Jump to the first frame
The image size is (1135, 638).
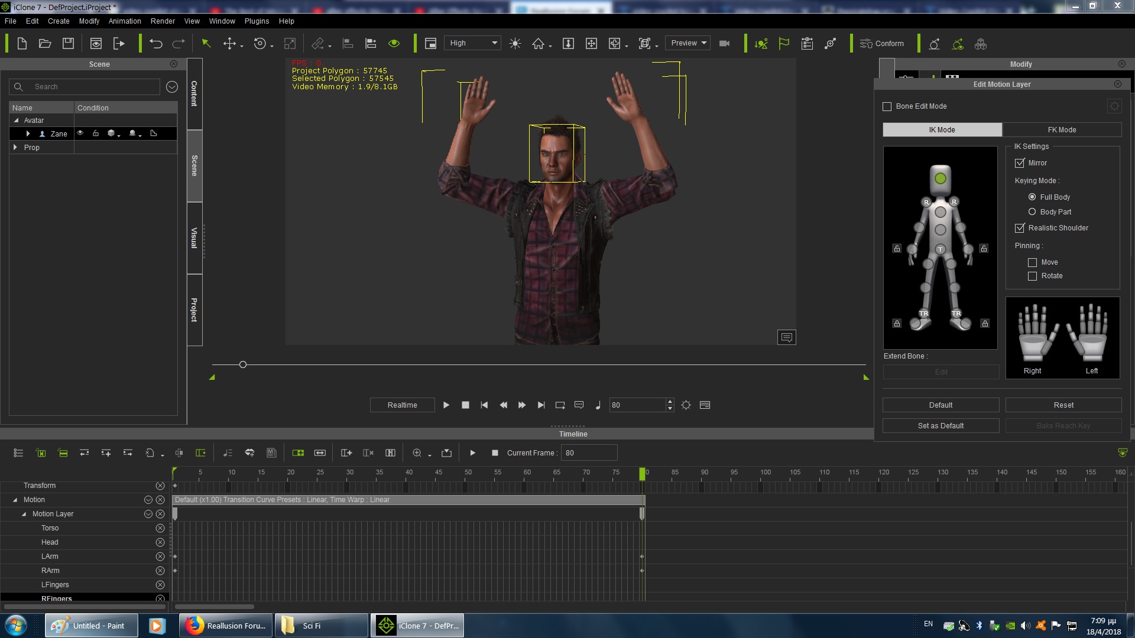point(484,405)
